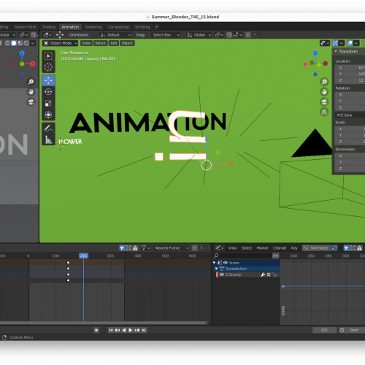Collapse the SceneAction channel
The image size is (365, 365).
216,269
